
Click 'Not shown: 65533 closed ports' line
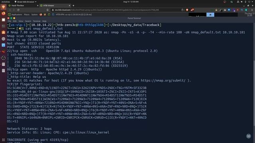click(34, 43)
